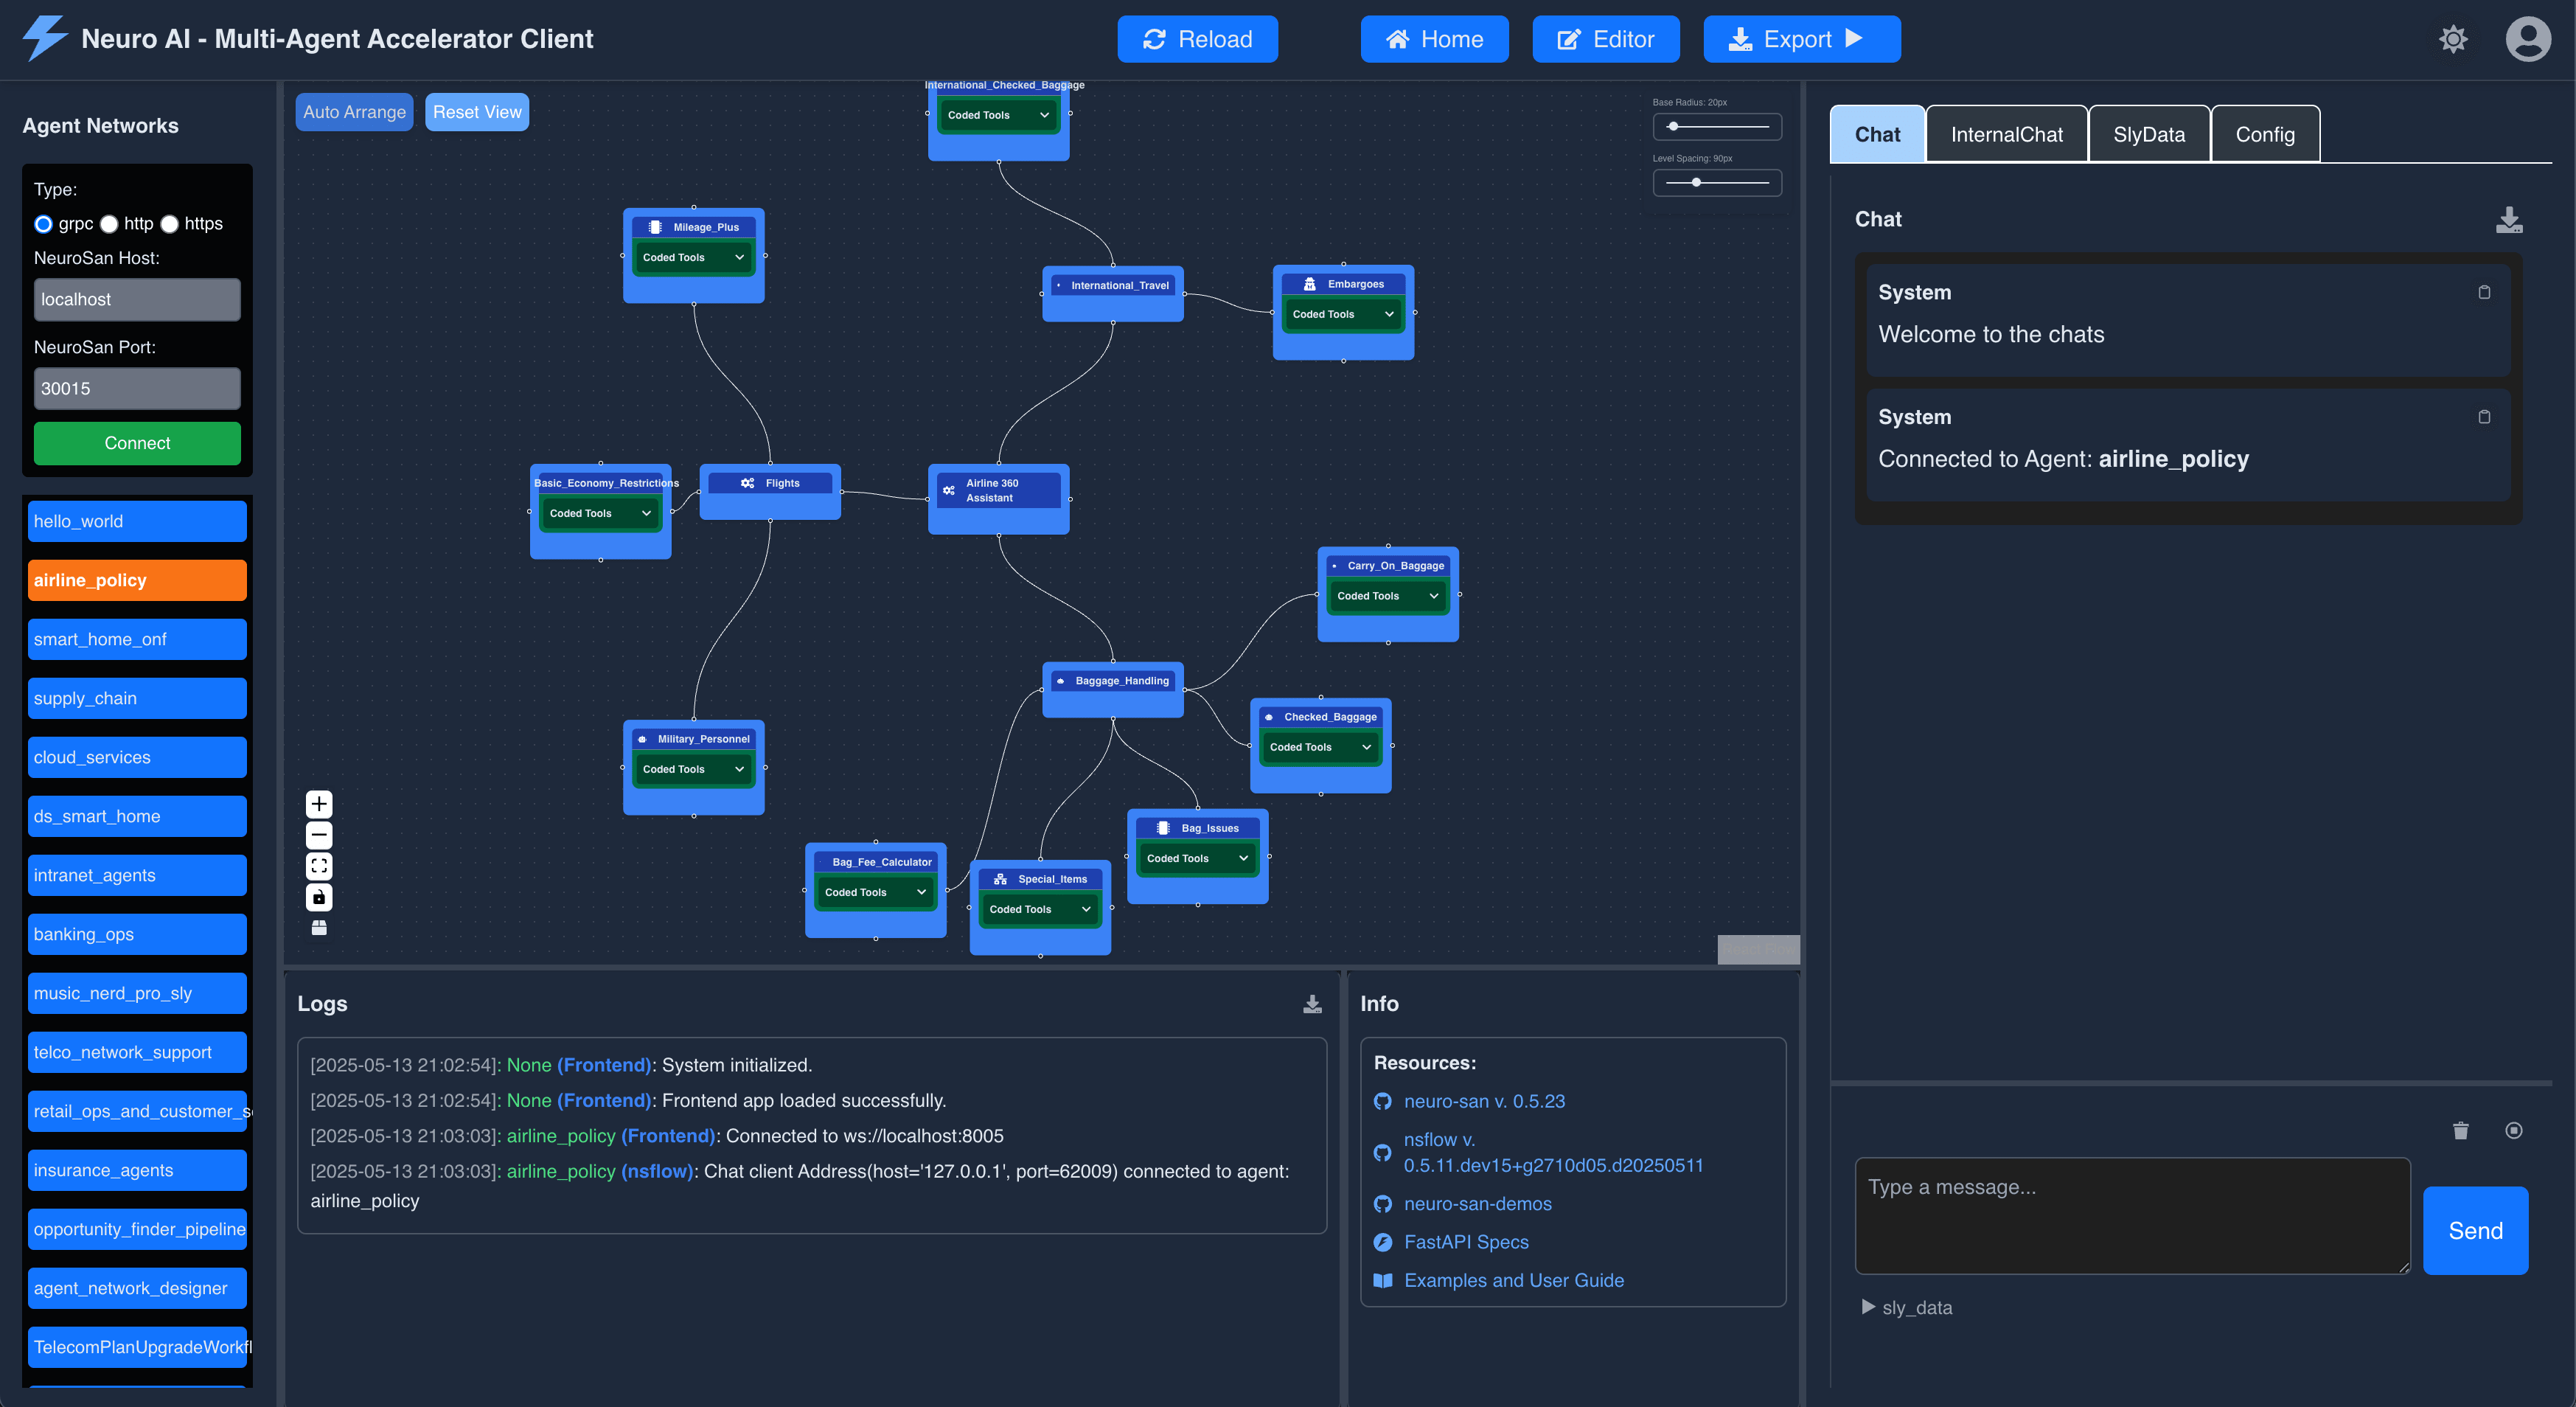Screen dimensions: 2576x1407
Task: Zoom in on the agent network canvas
Action: pos(319,803)
